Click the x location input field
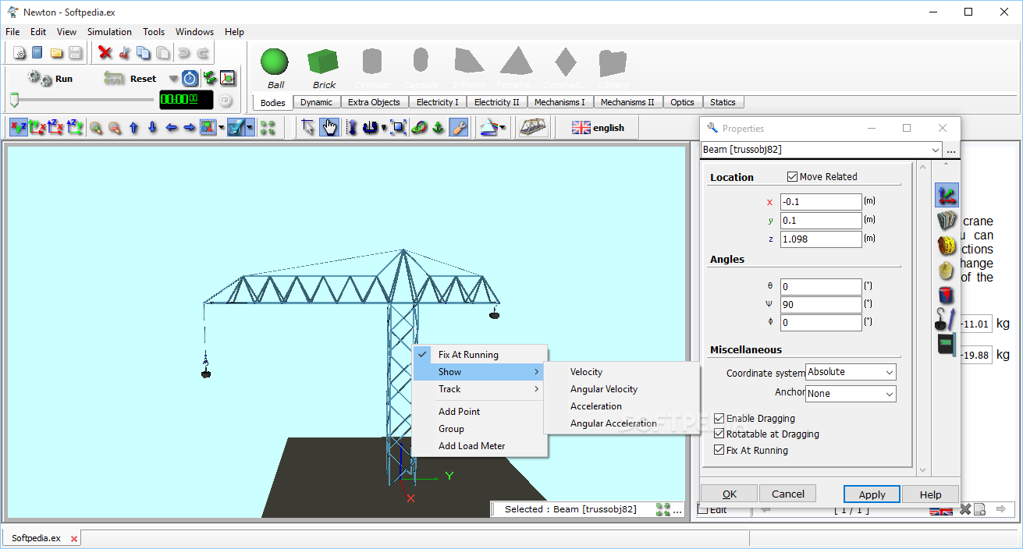This screenshot has width=1023, height=549. tap(821, 202)
